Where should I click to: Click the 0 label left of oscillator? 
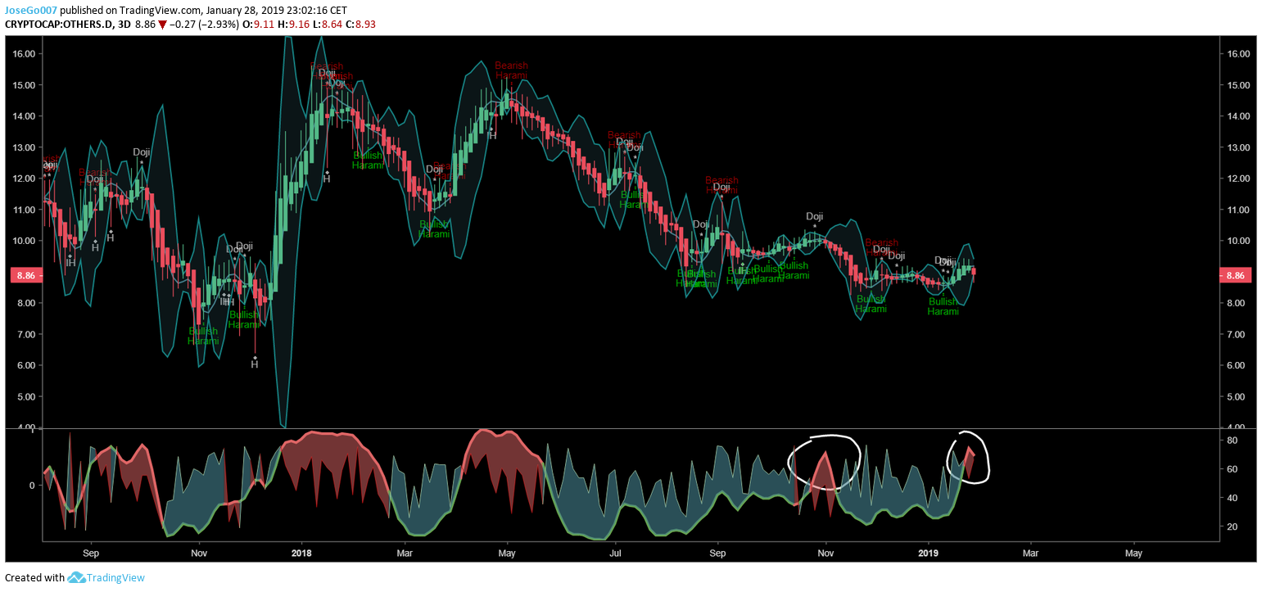[x=32, y=485]
